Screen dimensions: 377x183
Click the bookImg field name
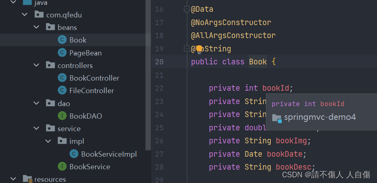click(x=291, y=140)
